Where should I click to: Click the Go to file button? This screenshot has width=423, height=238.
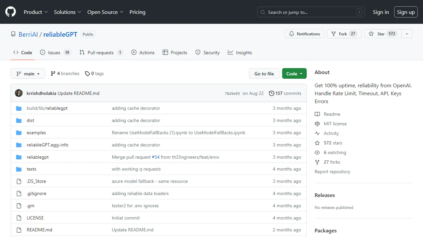(264, 73)
